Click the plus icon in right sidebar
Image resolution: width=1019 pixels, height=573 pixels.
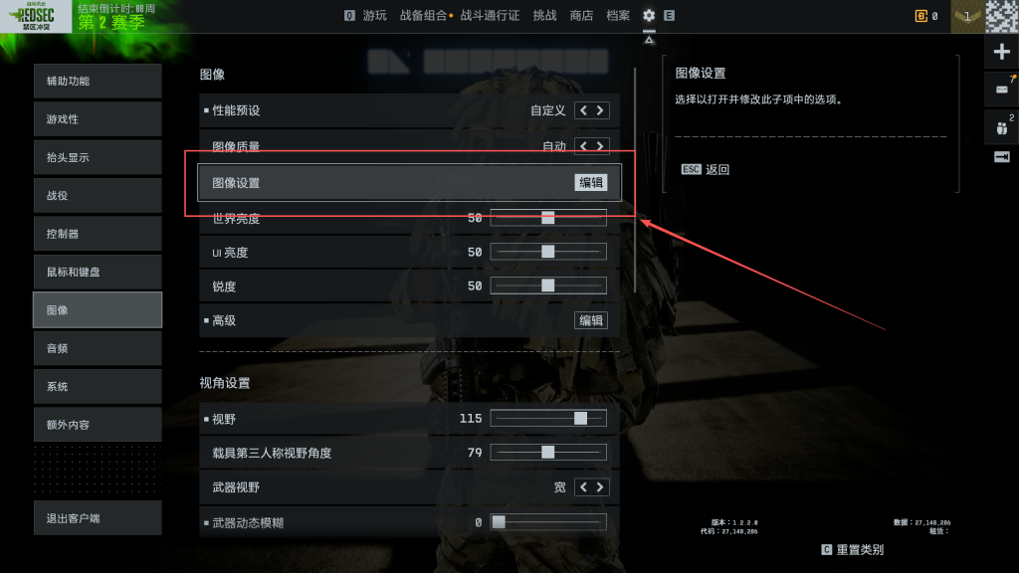pyautogui.click(x=1001, y=52)
